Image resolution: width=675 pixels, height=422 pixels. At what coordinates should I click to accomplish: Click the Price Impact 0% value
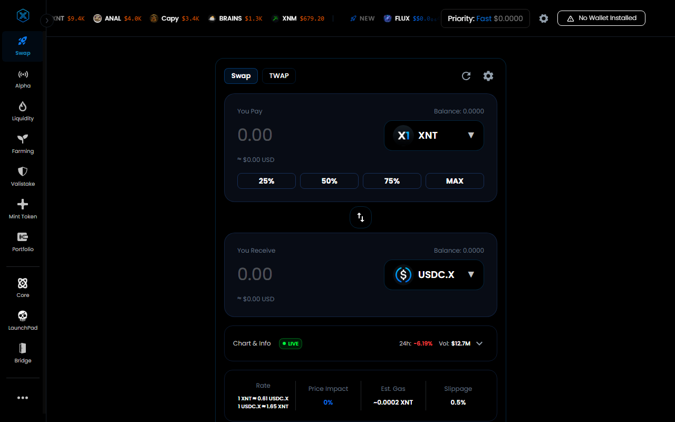point(328,402)
